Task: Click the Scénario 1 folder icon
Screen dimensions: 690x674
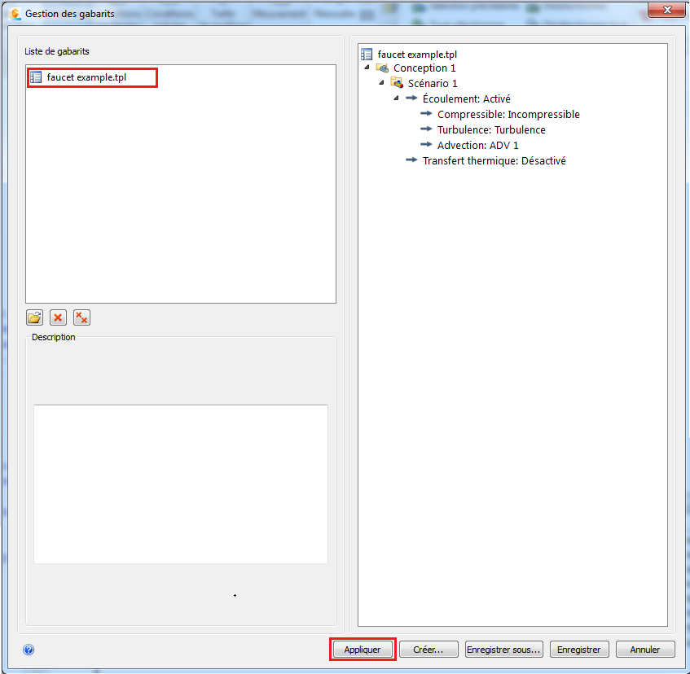Action: (397, 83)
